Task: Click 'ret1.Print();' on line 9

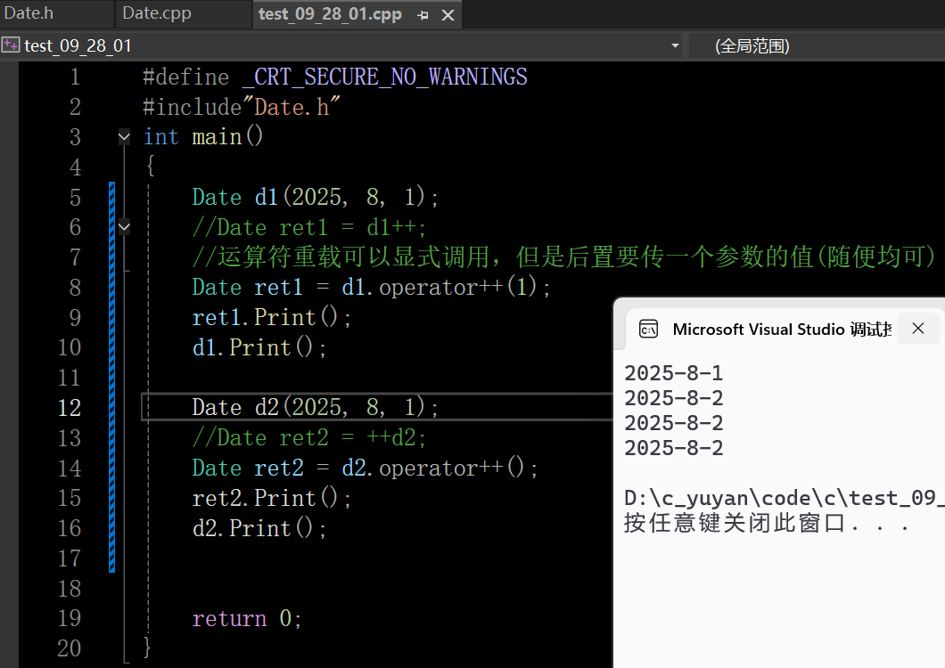Action: pyautogui.click(x=271, y=317)
